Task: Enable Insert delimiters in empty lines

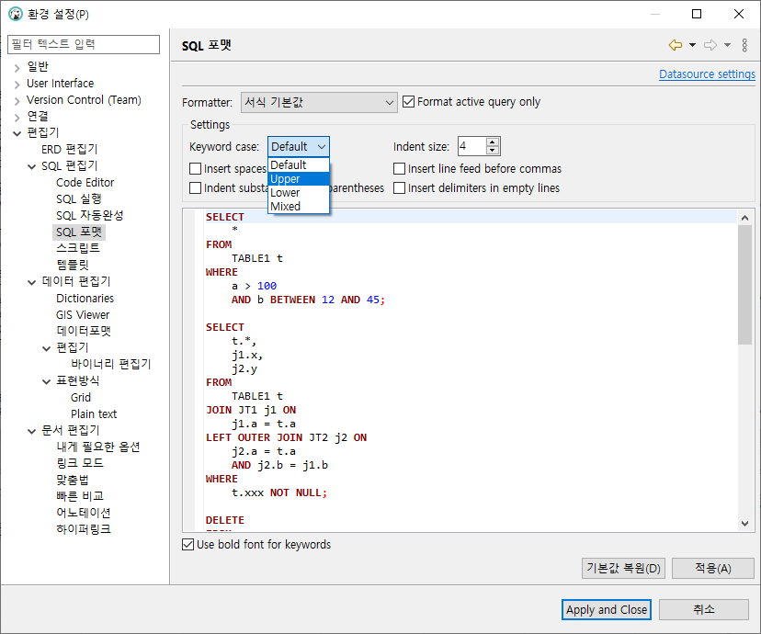Action: point(400,188)
